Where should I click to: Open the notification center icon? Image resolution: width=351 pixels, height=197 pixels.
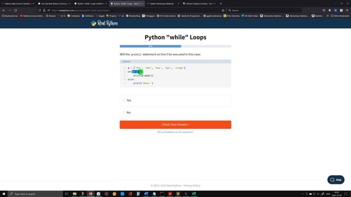[x=346, y=194]
